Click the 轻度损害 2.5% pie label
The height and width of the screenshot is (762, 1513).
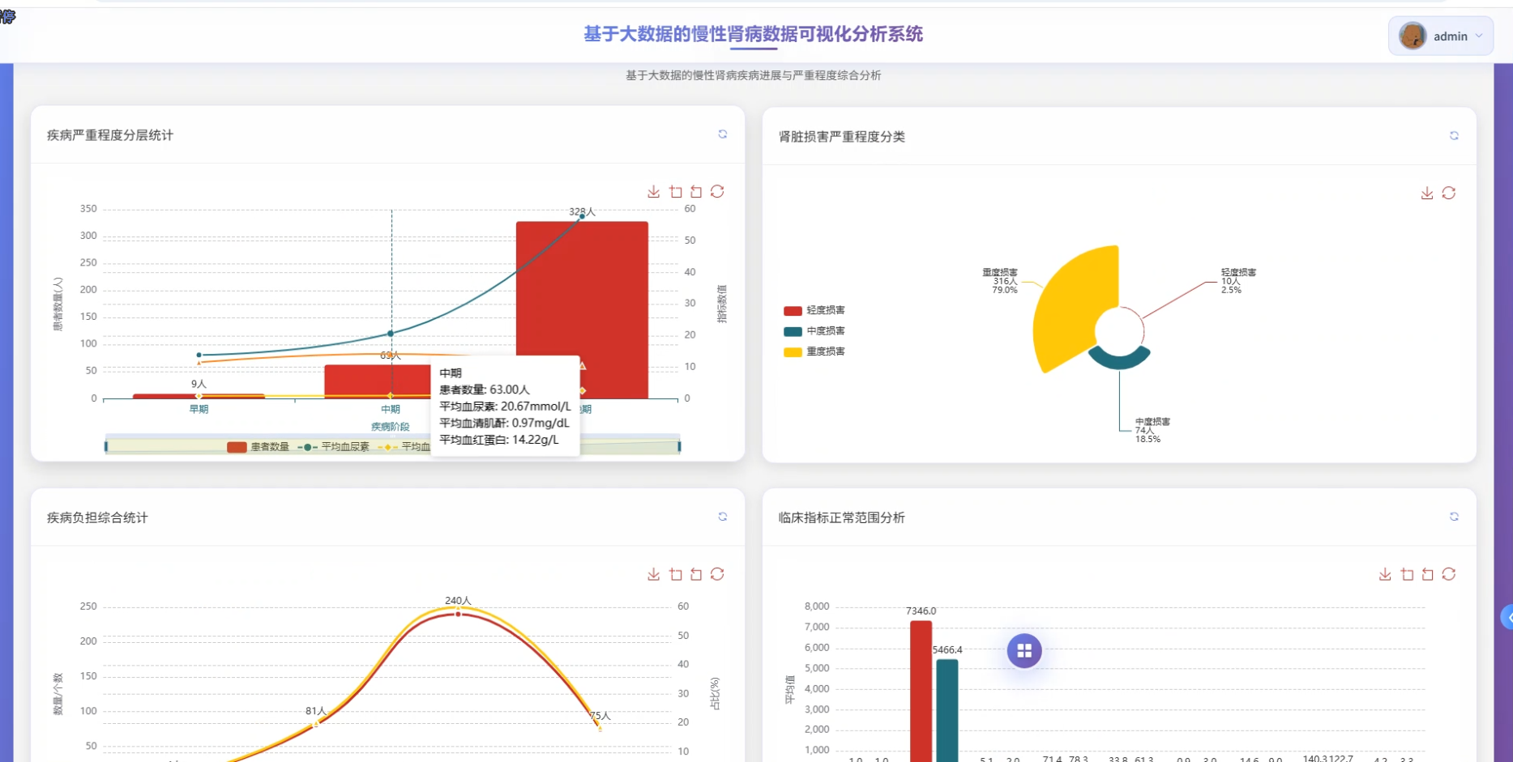click(1239, 281)
